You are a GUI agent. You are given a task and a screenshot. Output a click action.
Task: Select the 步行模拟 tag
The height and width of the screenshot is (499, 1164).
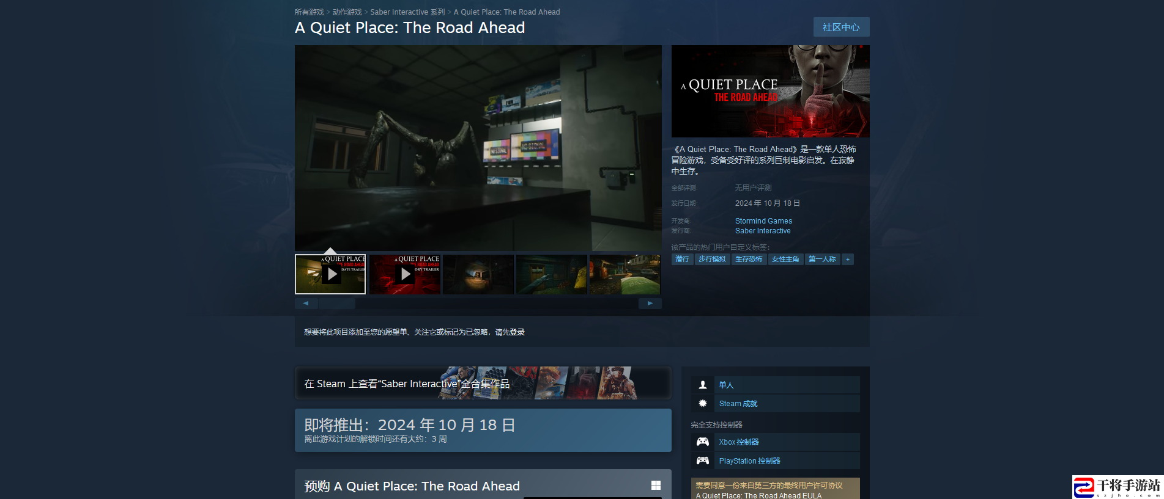pyautogui.click(x=712, y=260)
